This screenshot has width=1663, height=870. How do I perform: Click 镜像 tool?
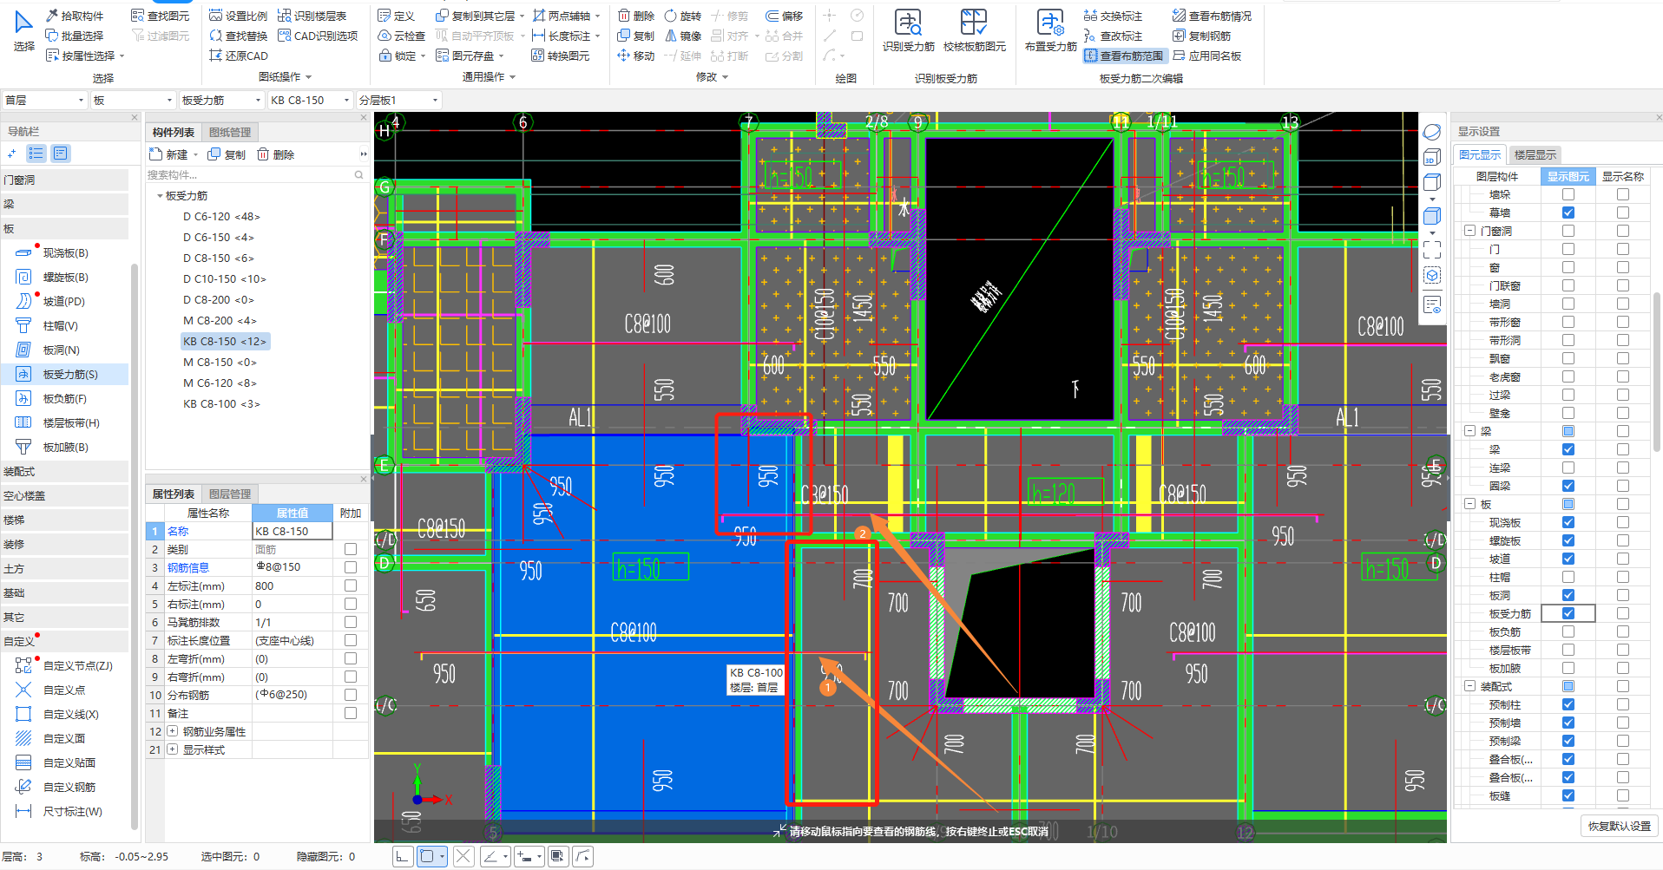point(683,36)
